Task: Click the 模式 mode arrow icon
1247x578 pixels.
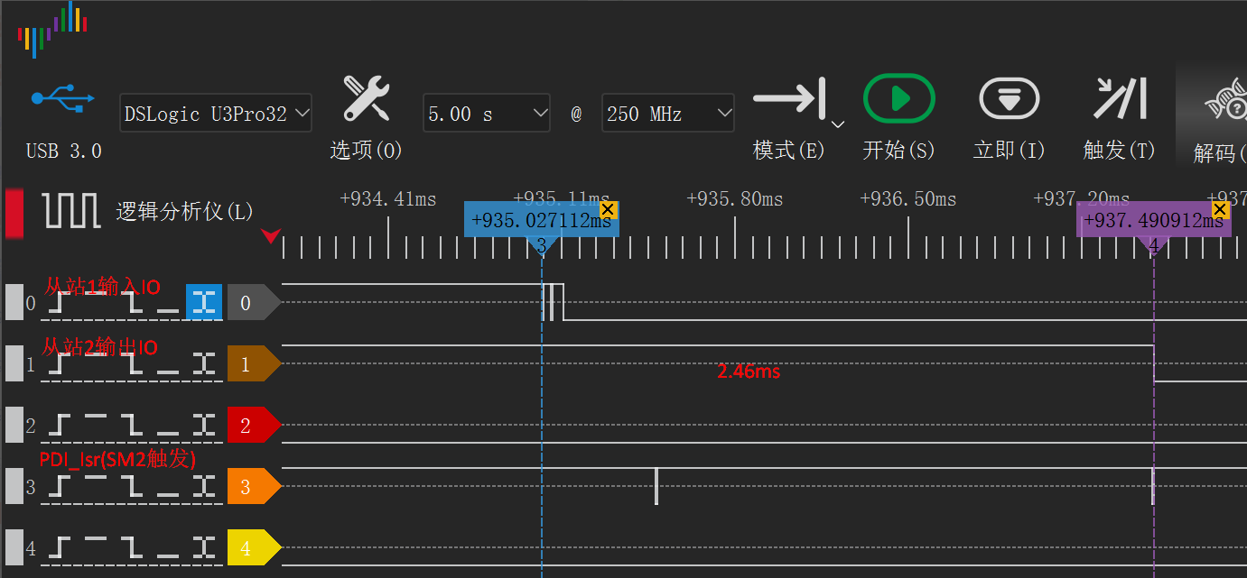Action: pos(789,97)
